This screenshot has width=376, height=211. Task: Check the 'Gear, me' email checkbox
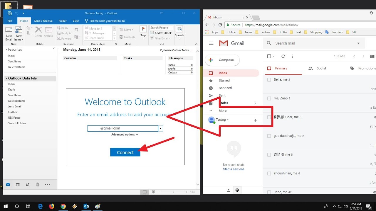pyautogui.click(x=269, y=117)
